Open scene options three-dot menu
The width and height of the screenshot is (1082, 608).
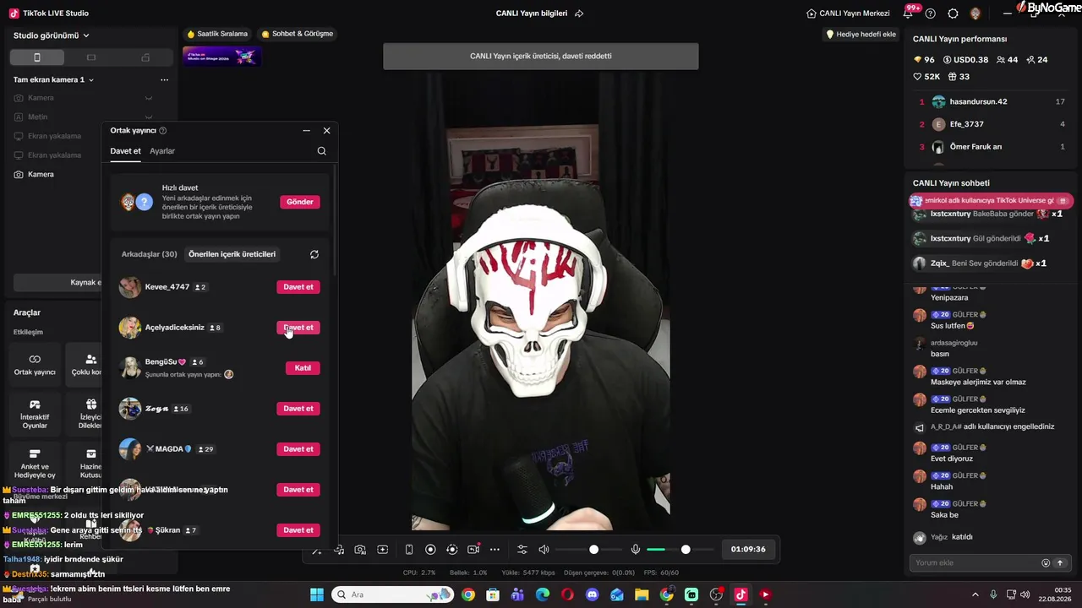coord(164,80)
